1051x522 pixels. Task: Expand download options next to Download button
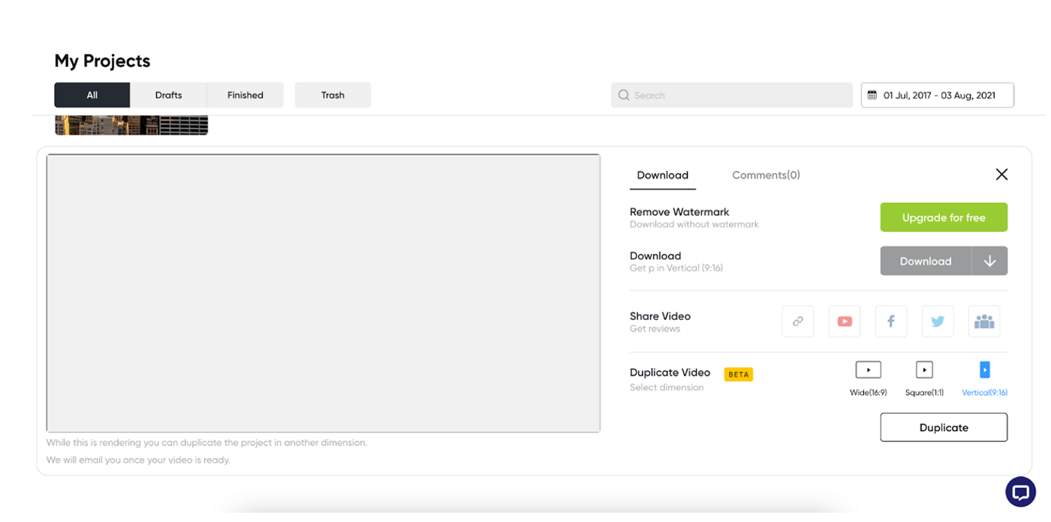point(990,261)
